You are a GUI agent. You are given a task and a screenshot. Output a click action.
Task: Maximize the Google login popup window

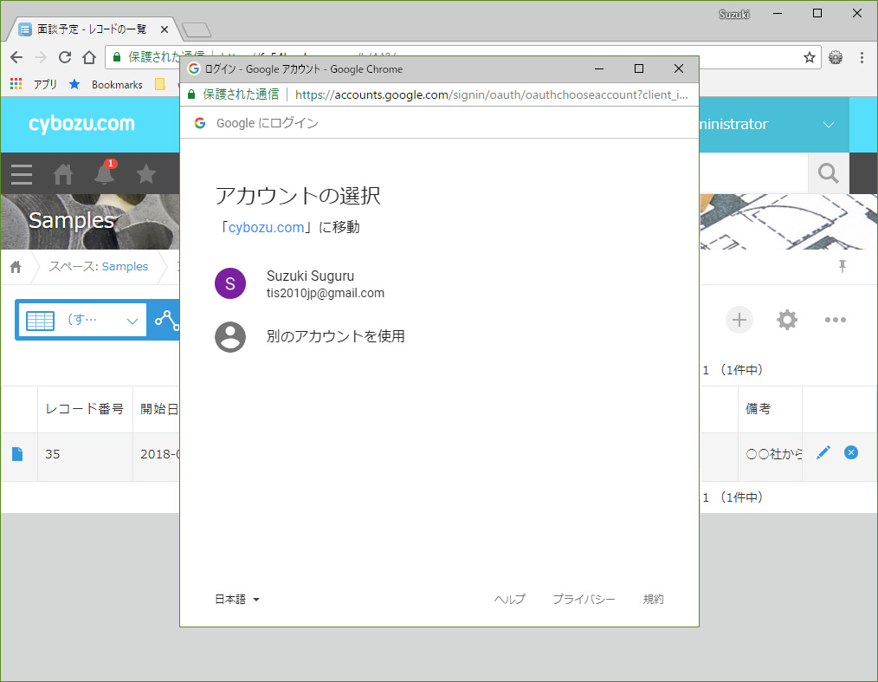[639, 68]
